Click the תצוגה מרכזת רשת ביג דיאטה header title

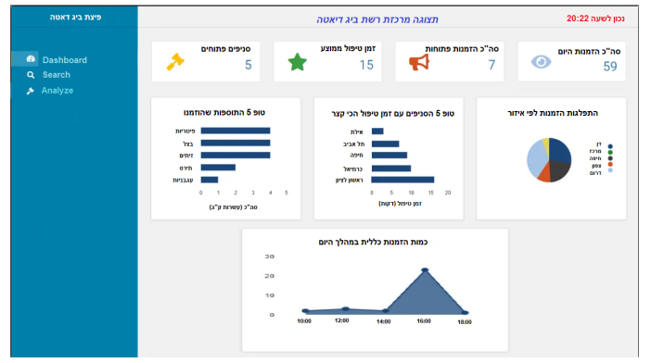pos(377,19)
